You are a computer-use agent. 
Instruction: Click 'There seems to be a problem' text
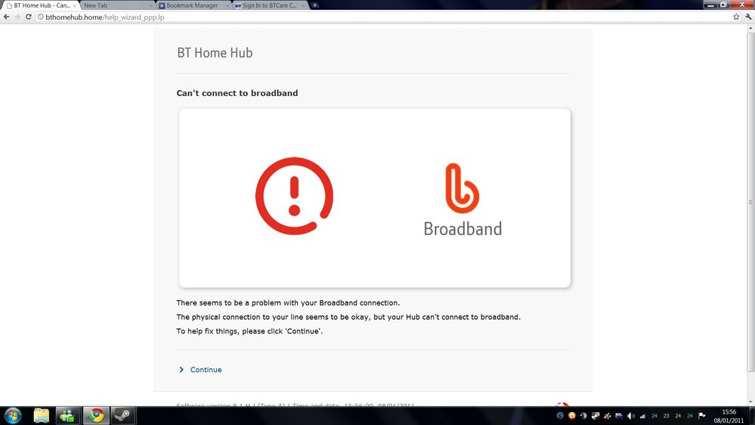point(288,302)
